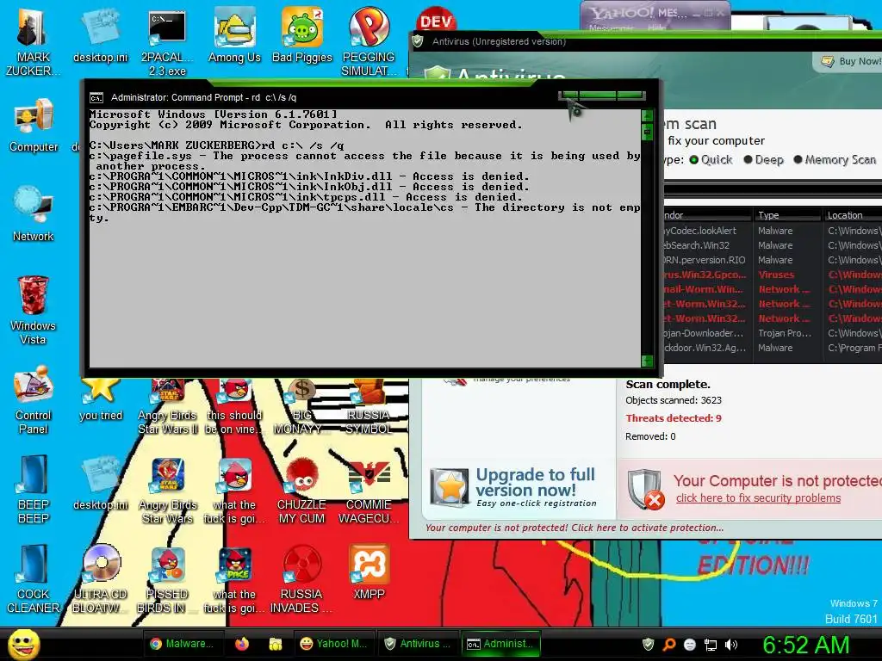
Task: Open the Windows Vista recycle bin icon
Action: pyautogui.click(x=33, y=310)
